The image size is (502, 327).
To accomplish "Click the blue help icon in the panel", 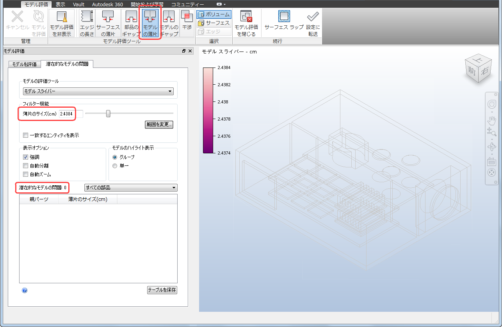I will [x=25, y=290].
